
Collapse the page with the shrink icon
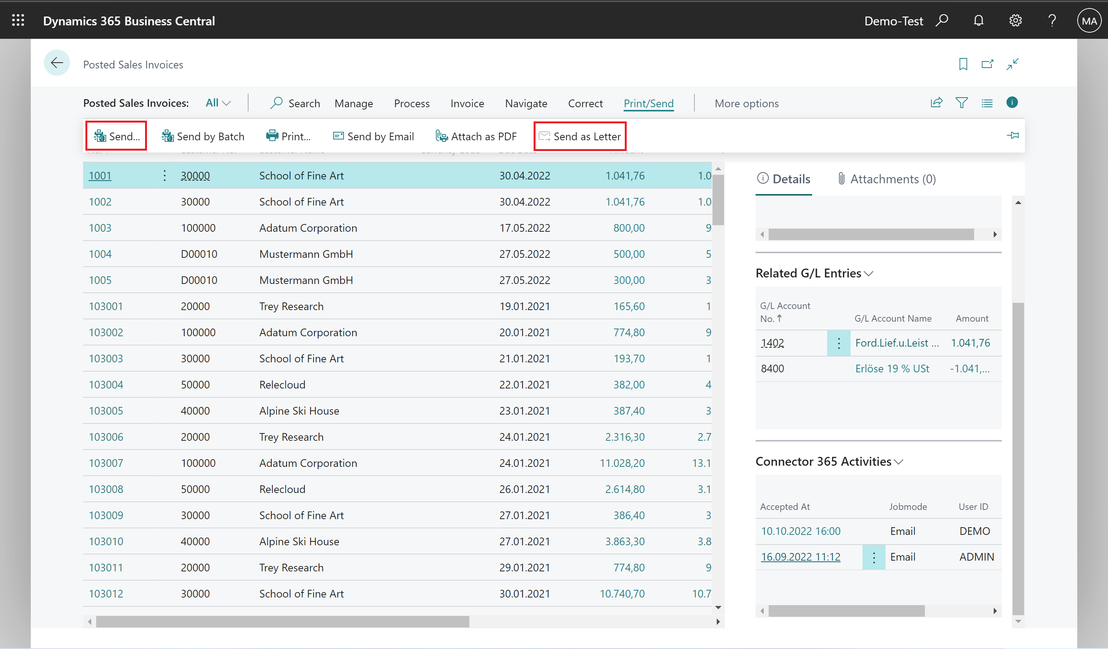point(1013,64)
